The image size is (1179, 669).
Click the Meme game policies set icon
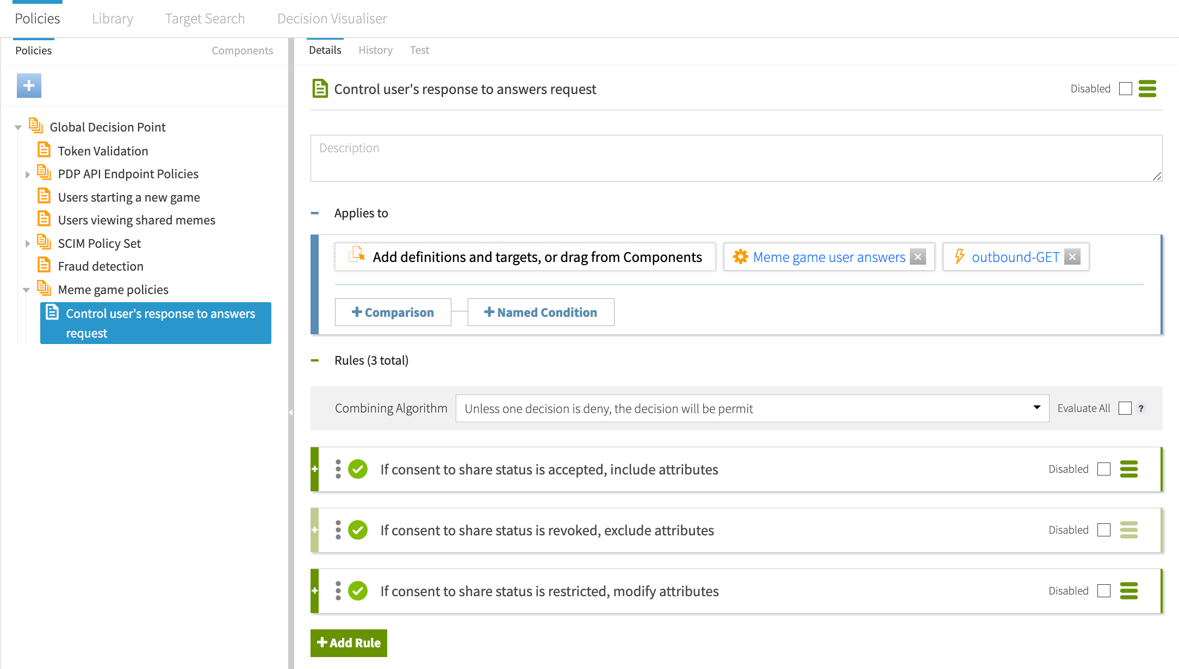tap(44, 288)
